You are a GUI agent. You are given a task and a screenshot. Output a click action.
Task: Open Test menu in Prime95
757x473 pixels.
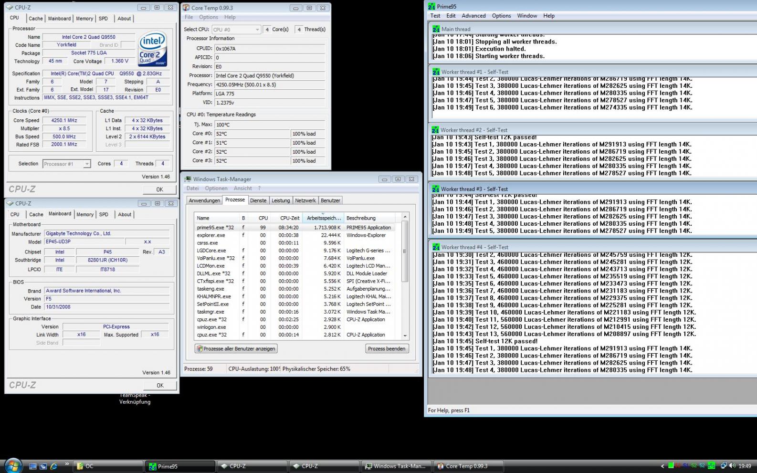pos(435,16)
